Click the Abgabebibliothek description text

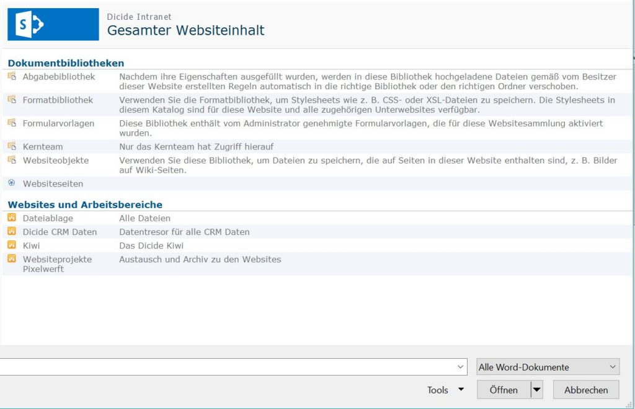(x=368, y=82)
